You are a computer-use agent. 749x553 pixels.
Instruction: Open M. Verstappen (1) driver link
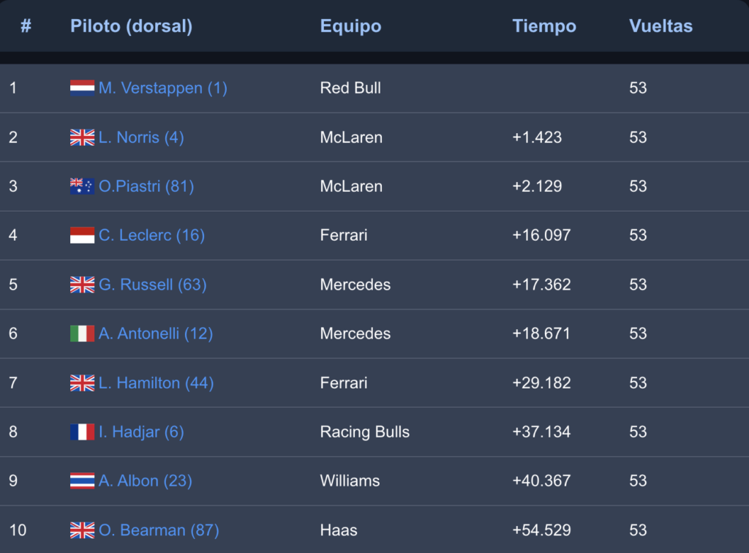[x=163, y=88]
